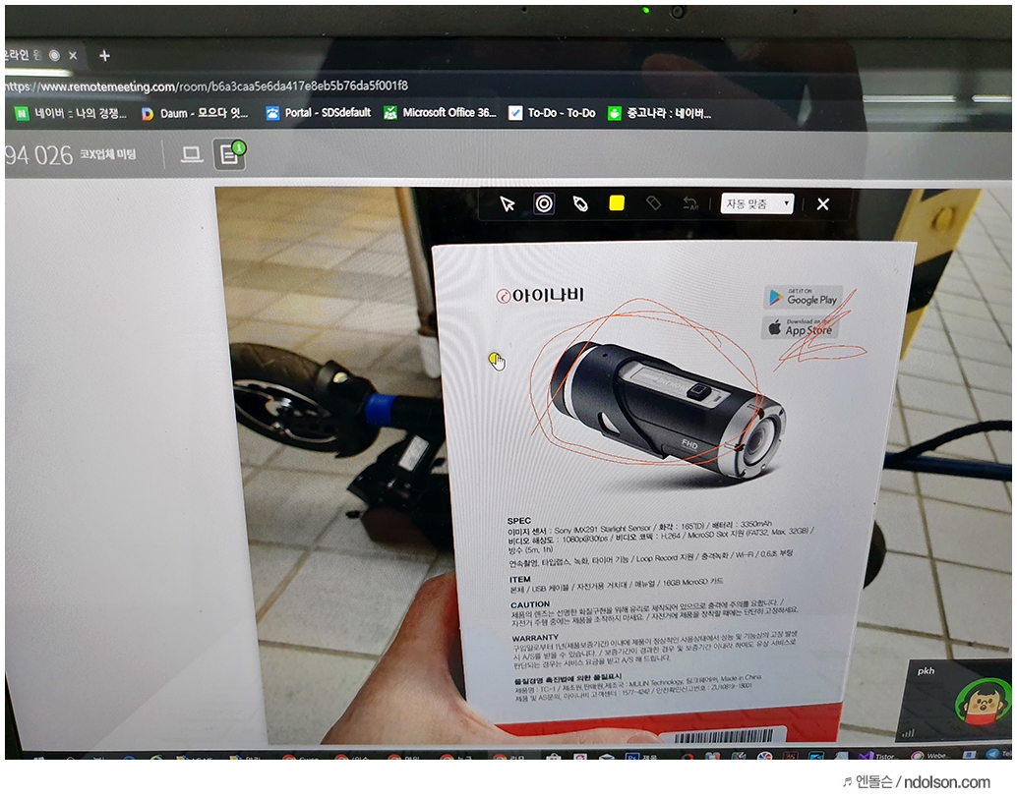The image size is (1017, 799).
Task: Close the current browser tab
Action: 74,56
